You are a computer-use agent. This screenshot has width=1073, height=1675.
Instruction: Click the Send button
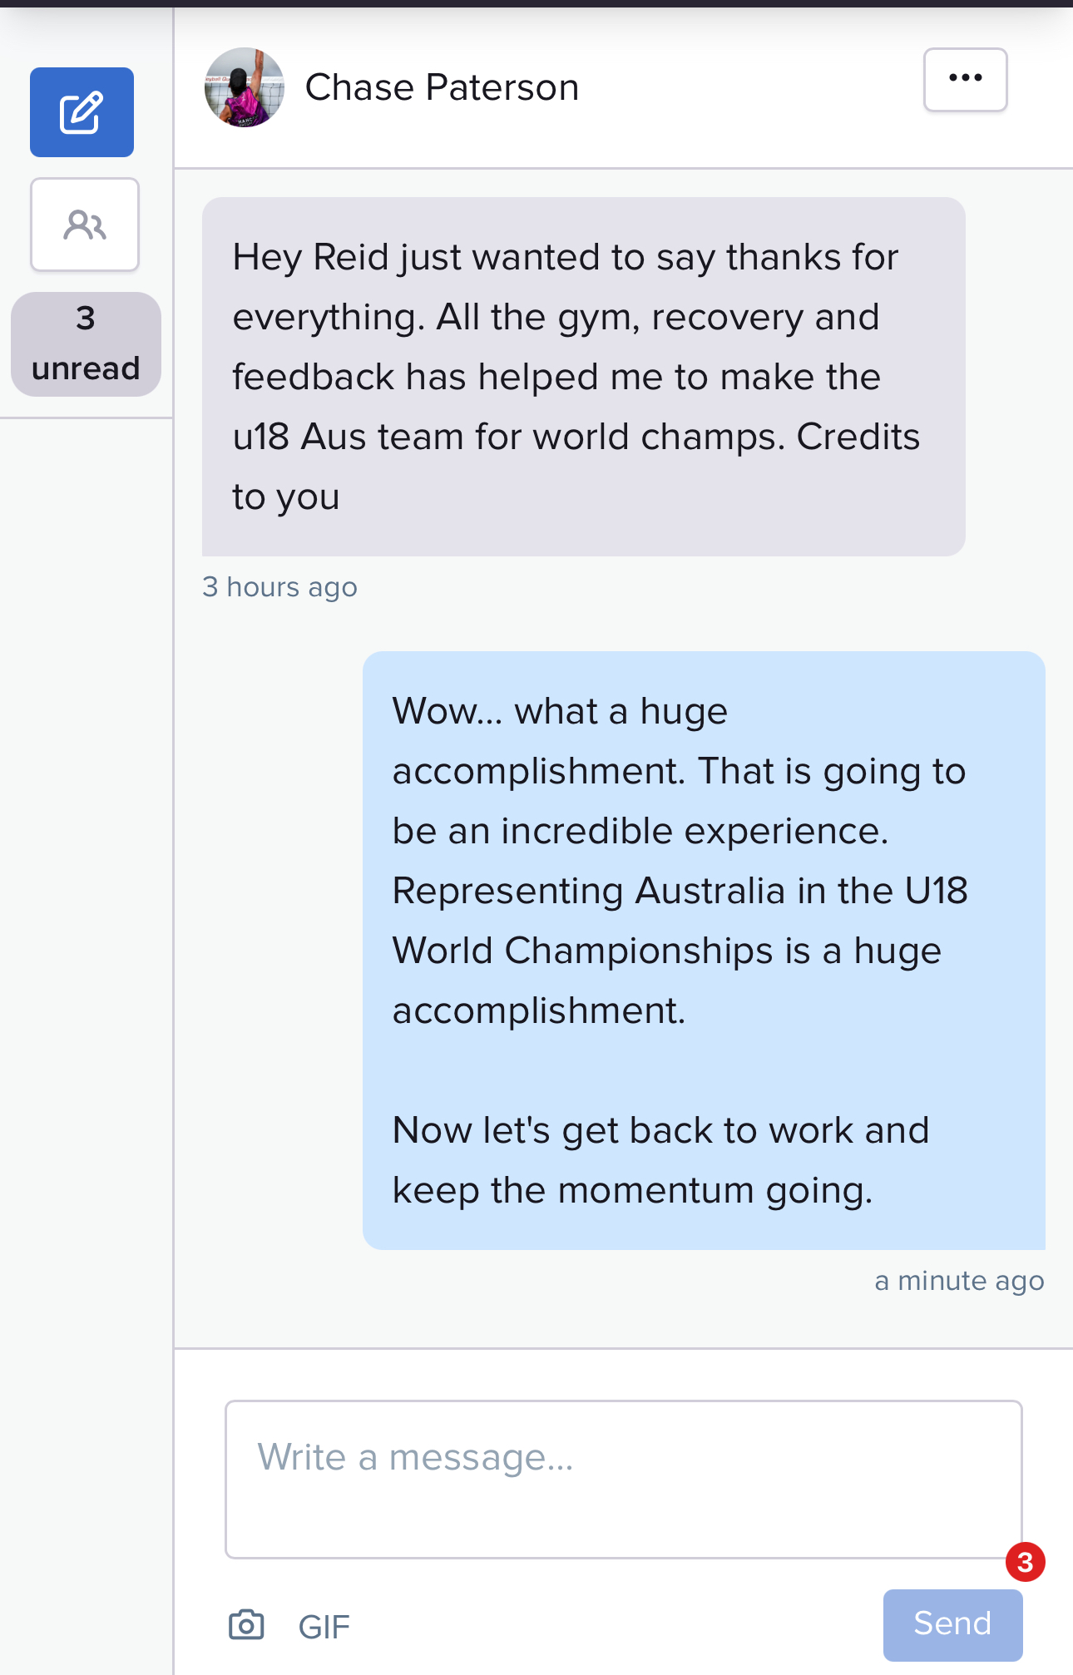tap(952, 1624)
